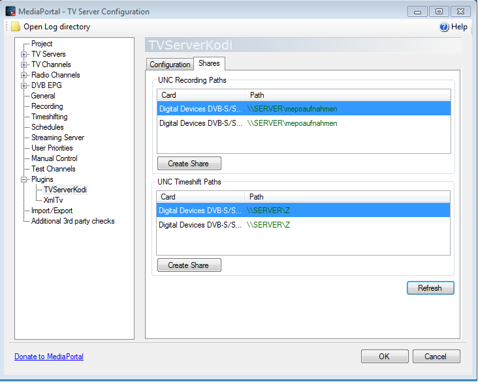Select the XmlTv plugin item
478x384 pixels.
coord(53,200)
